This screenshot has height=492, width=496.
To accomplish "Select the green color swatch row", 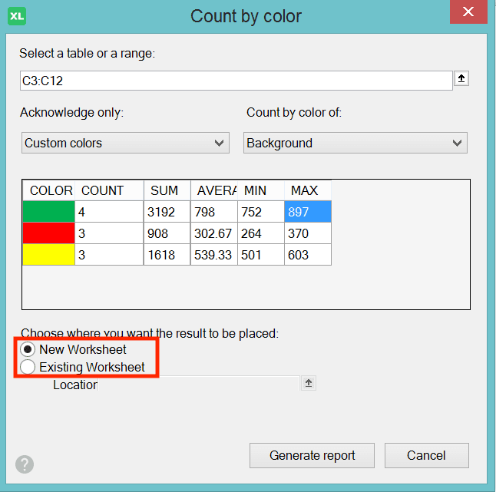I will pyautogui.click(x=48, y=212).
